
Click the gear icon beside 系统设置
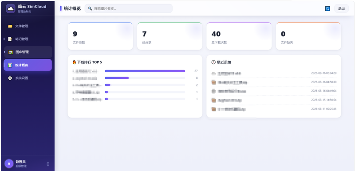10,78
